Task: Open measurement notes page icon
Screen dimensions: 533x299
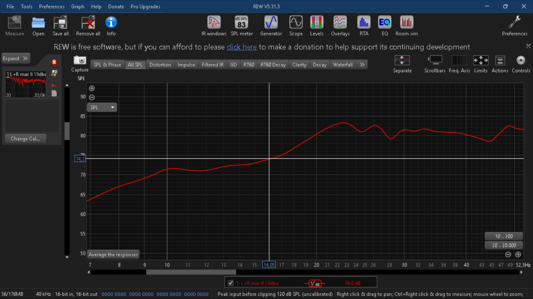Action: coord(54,93)
